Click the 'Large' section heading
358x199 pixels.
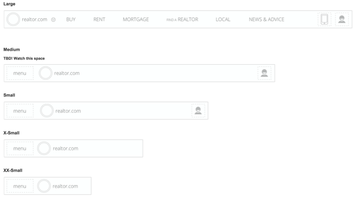[9, 4]
